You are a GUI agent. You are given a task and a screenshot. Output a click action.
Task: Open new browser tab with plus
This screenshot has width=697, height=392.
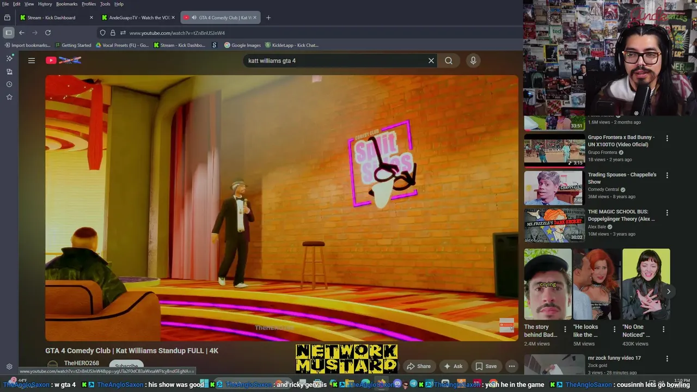[x=268, y=17]
